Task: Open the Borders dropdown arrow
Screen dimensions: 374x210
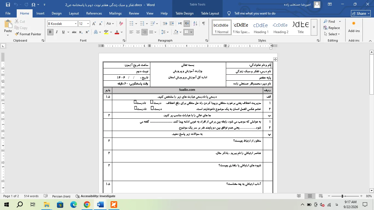Action: tap(191, 32)
